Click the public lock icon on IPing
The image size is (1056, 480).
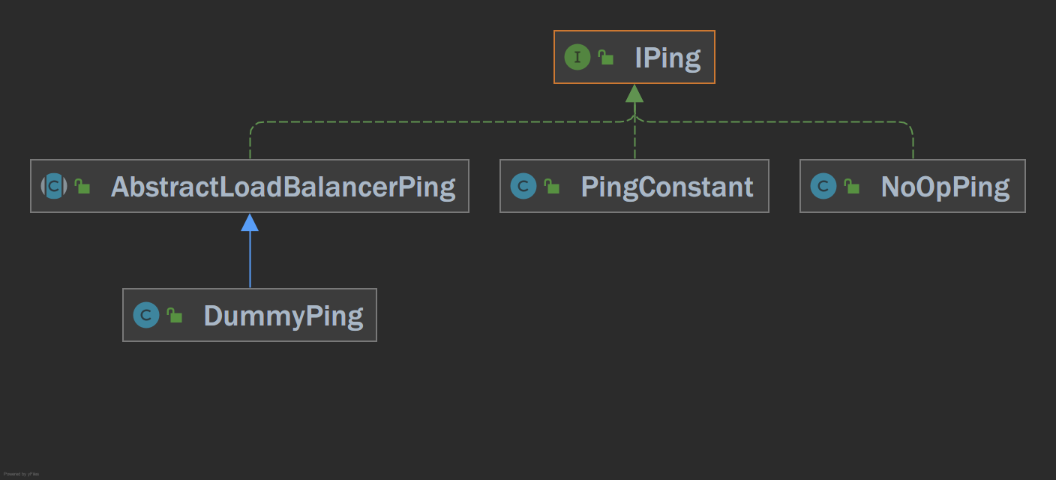605,57
